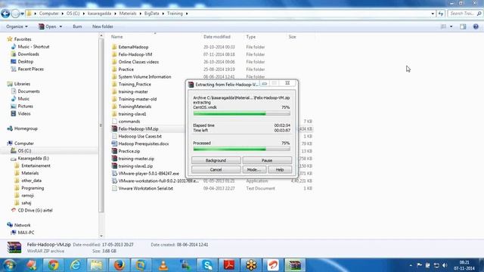Viewport: 484px width, 272px height.
Task: Pause the extraction
Action: point(267,160)
